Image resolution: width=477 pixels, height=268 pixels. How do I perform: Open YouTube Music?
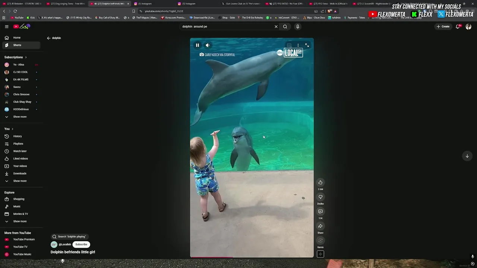(x=21, y=254)
